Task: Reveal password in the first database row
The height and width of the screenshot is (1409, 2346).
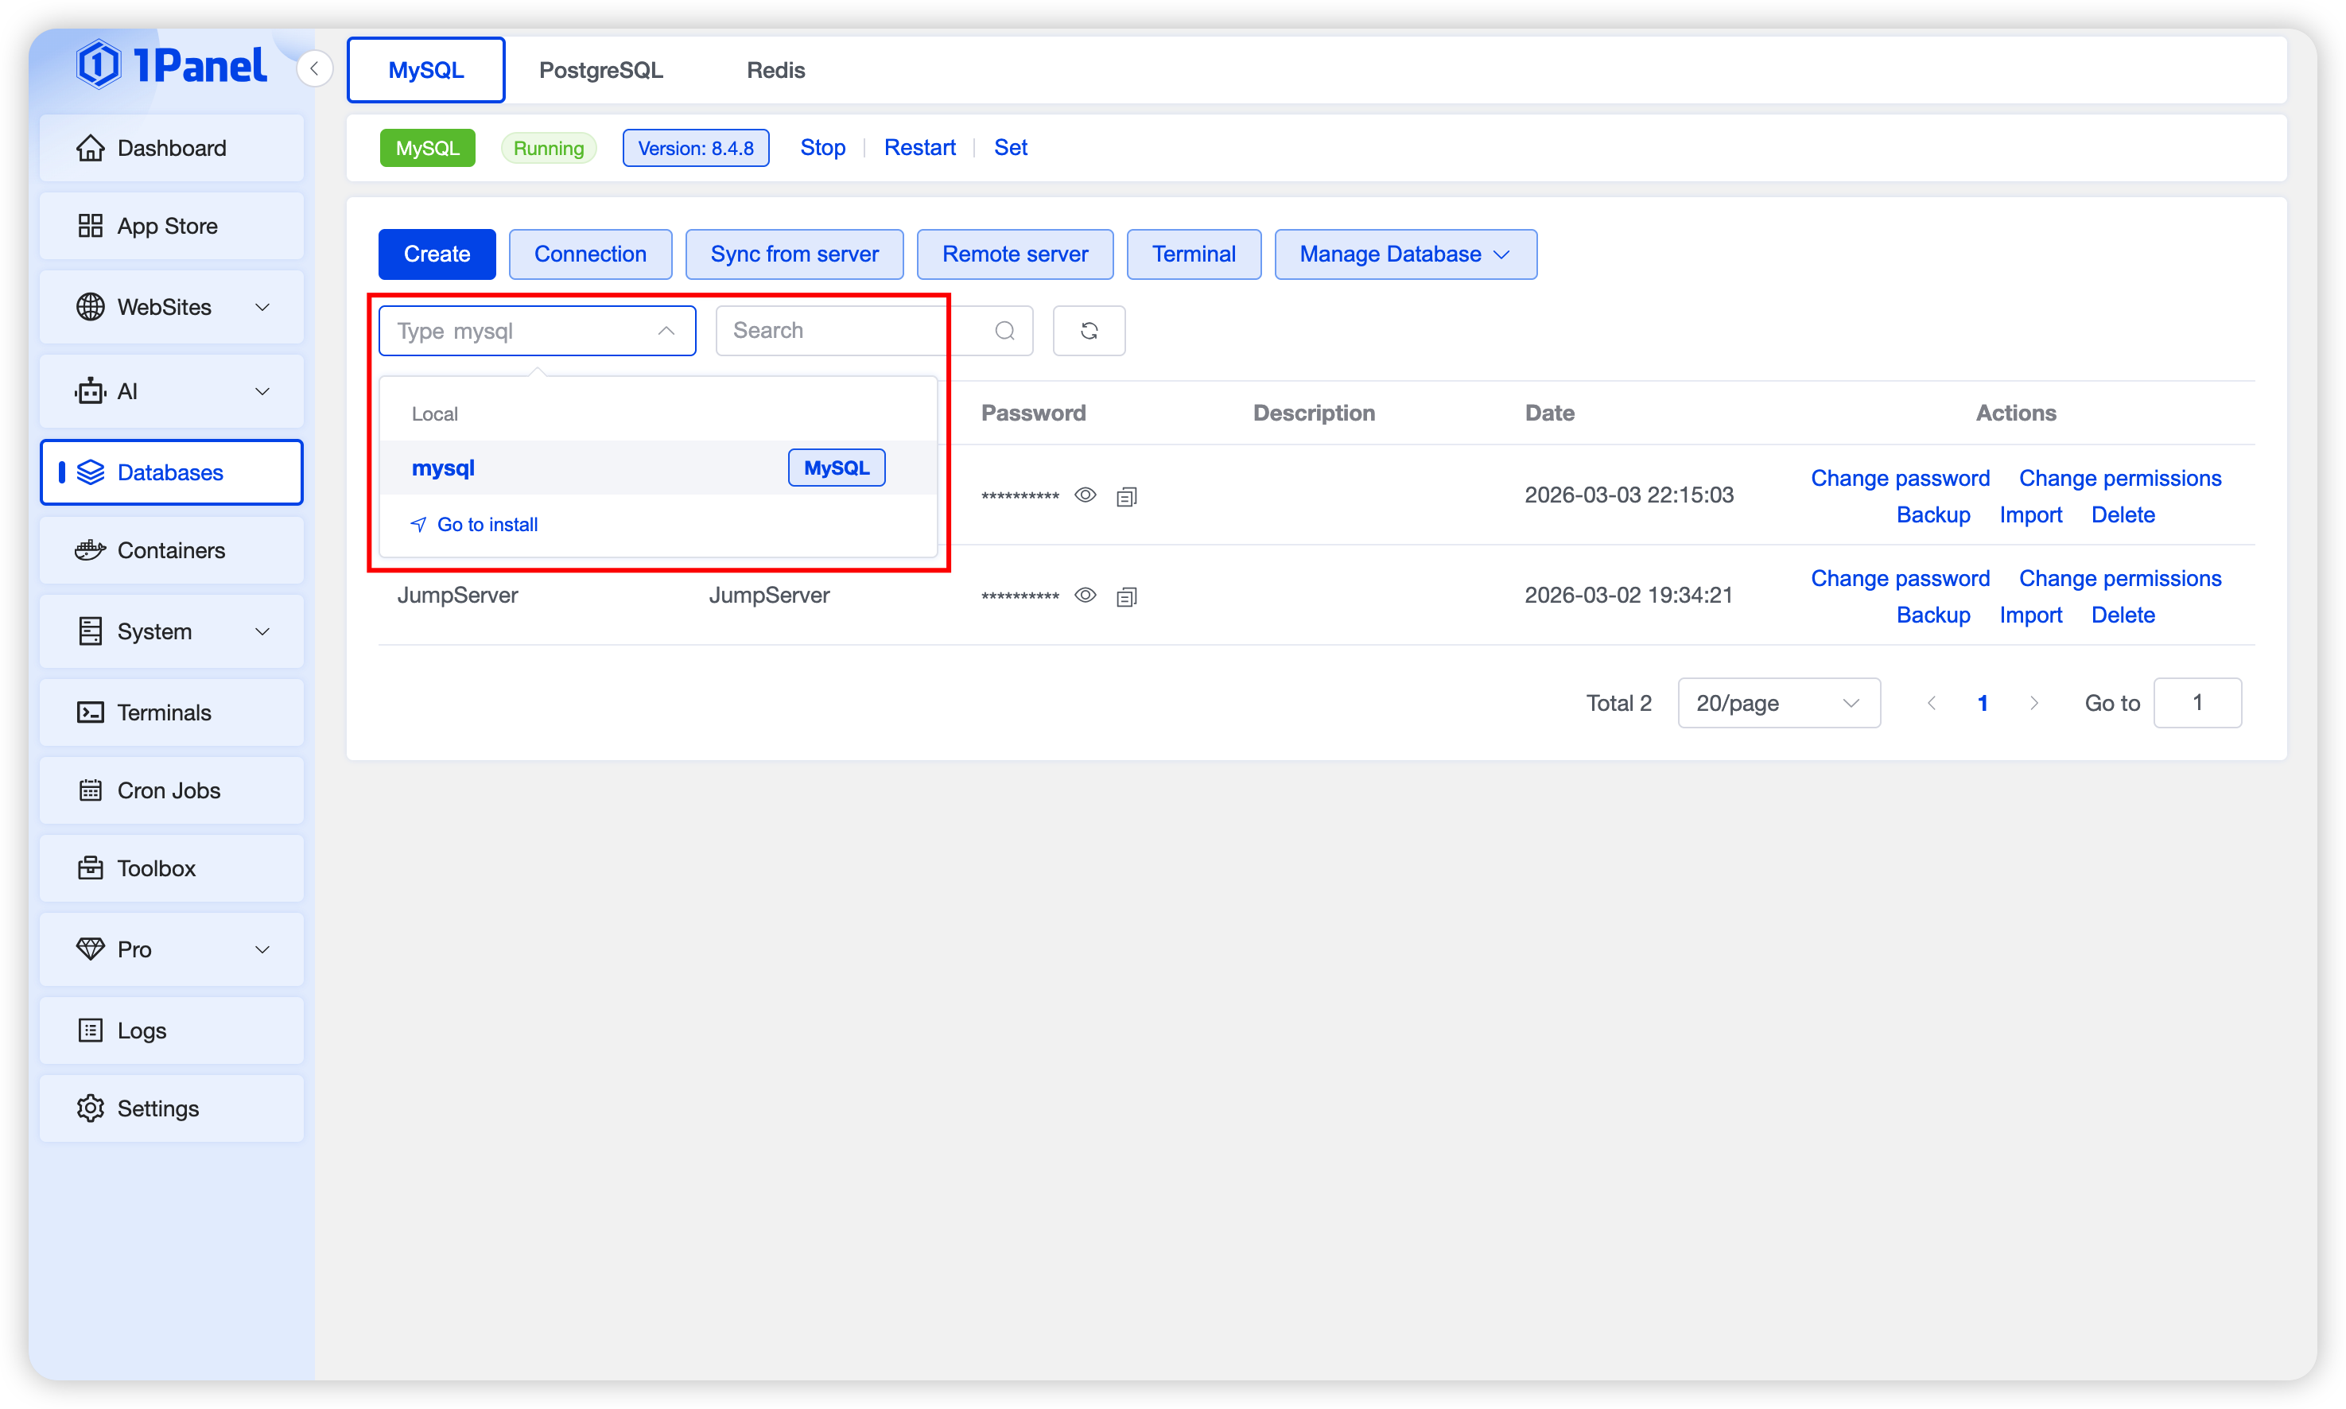Action: (x=1084, y=495)
